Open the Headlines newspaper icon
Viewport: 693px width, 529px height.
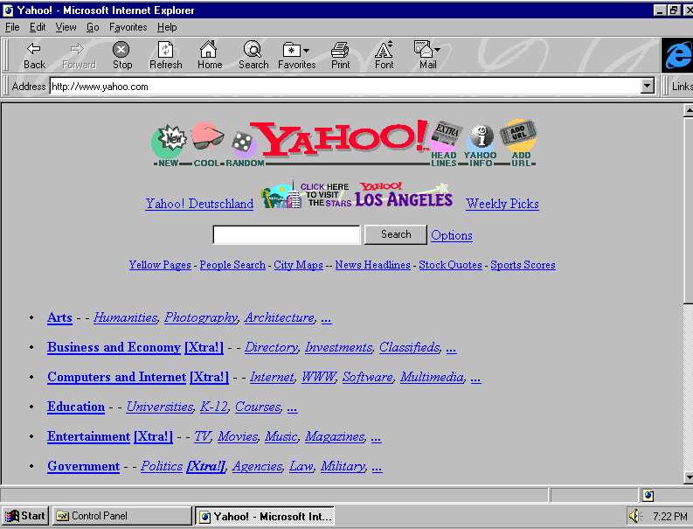(445, 143)
